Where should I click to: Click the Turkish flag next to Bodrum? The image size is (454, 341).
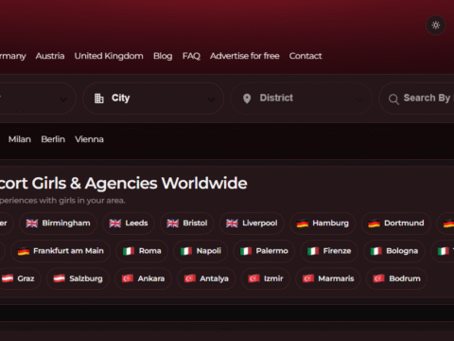(x=378, y=278)
